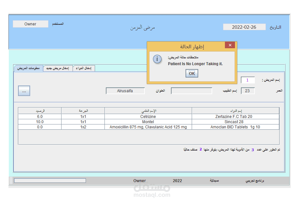This screenshot has height=202, width=304.
Task: Click the patient number field showing 1
Action: (x=248, y=80)
